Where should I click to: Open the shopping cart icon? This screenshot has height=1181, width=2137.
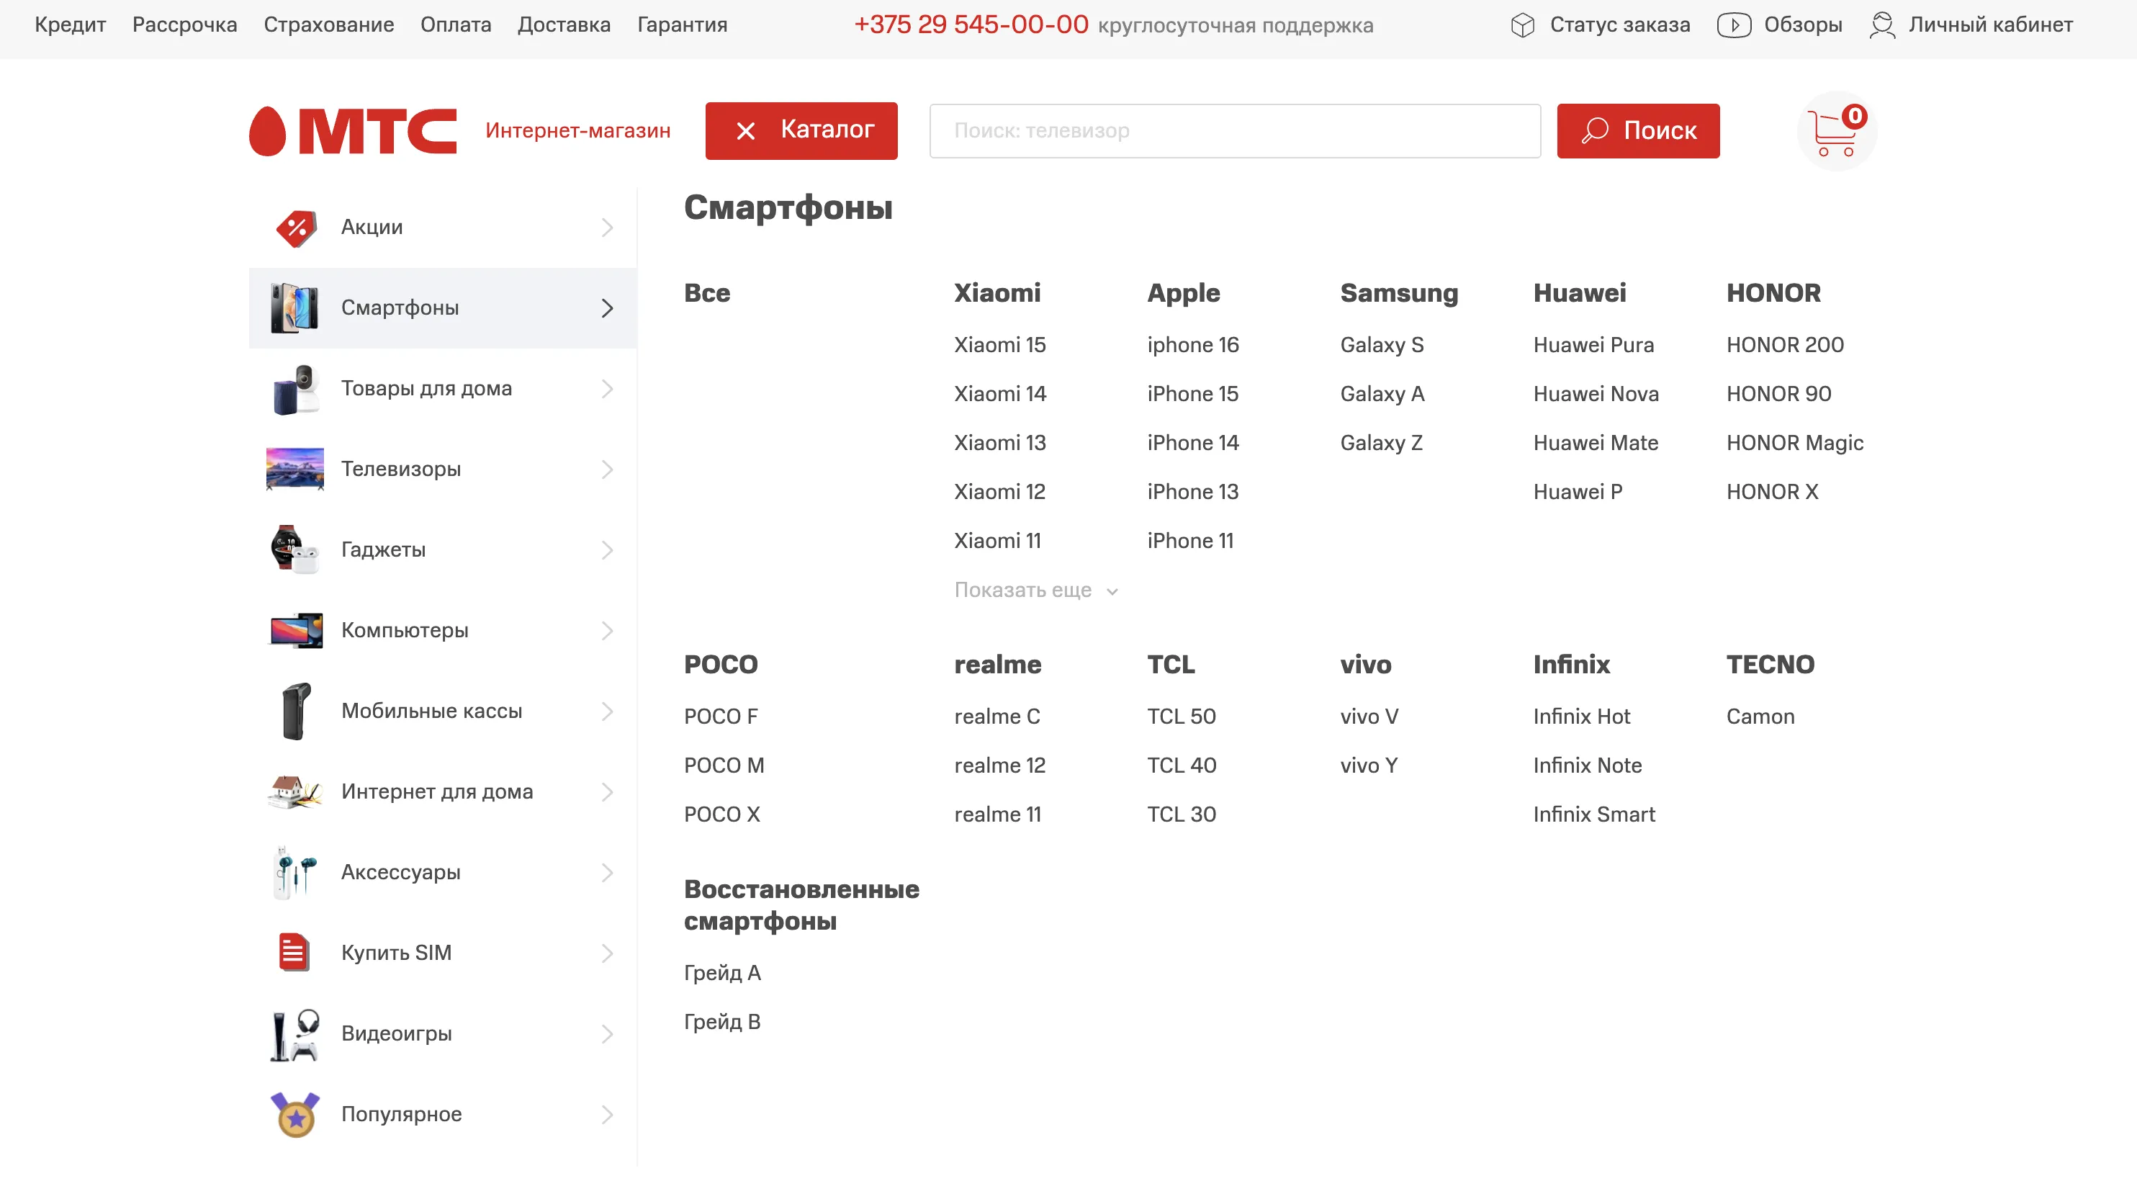click(x=1836, y=131)
